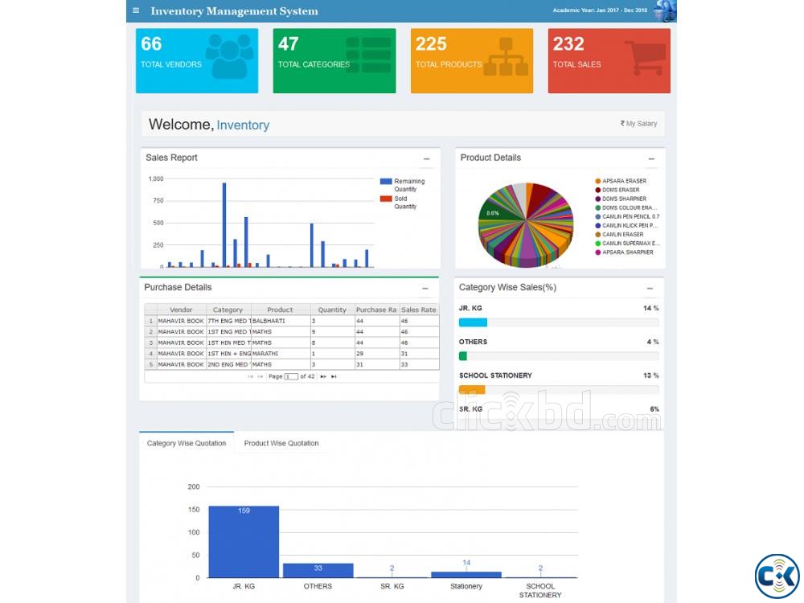Click the Total Categories list icon
This screenshot has width=804, height=603.
tap(368, 55)
